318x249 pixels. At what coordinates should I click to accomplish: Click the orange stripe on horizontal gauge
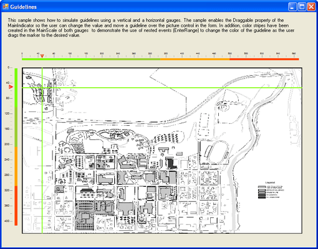195,59
